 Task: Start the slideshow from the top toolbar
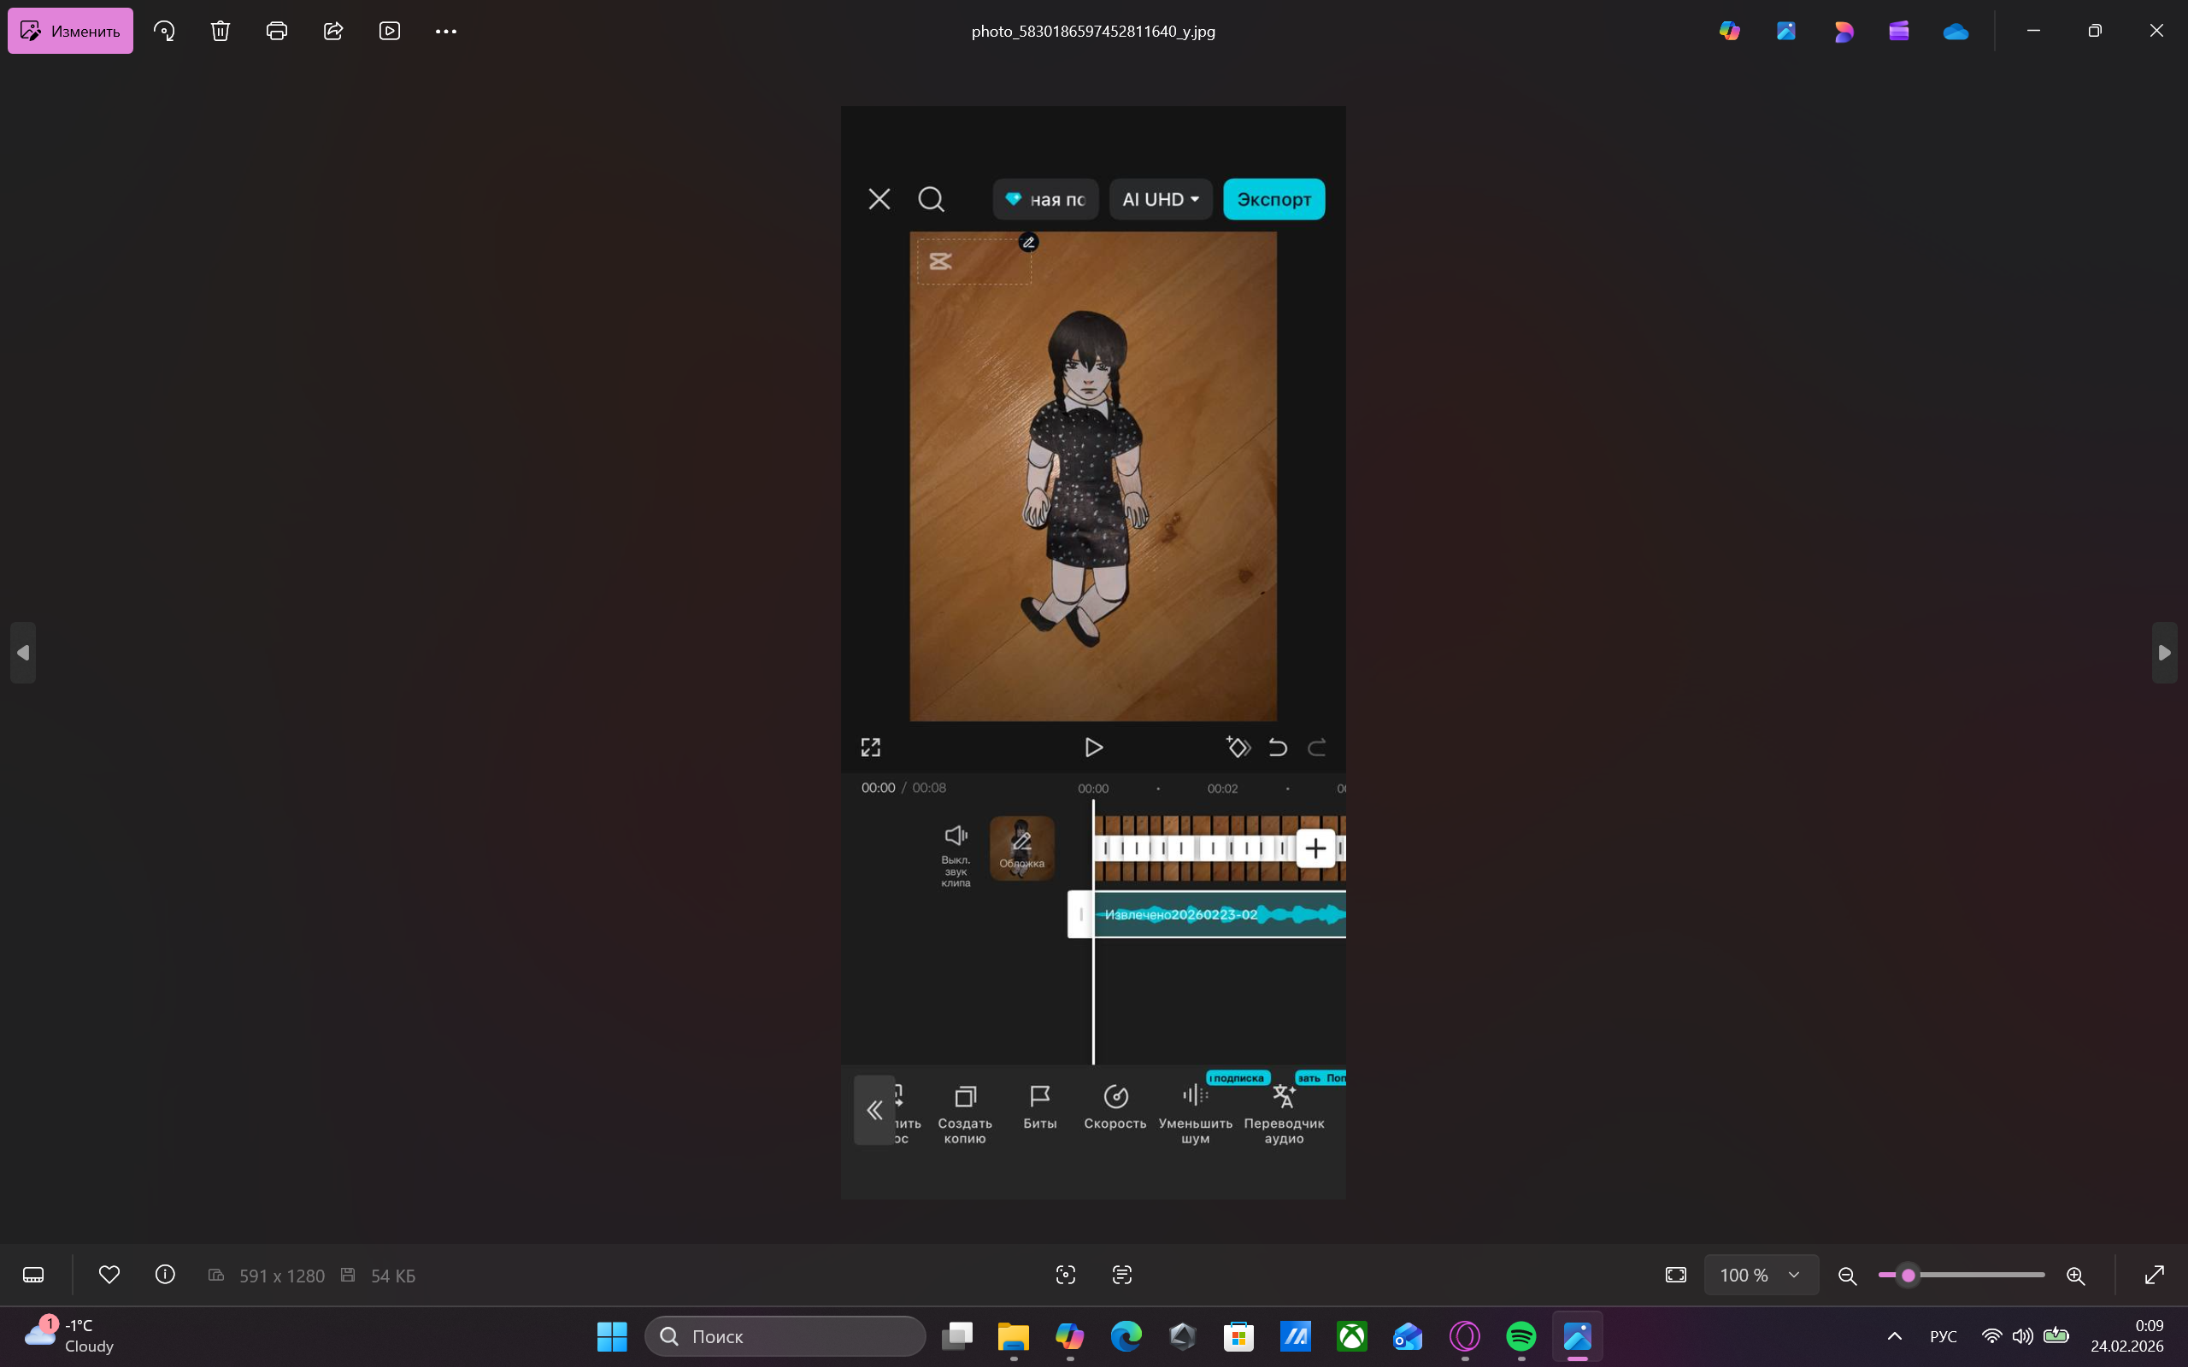[390, 31]
